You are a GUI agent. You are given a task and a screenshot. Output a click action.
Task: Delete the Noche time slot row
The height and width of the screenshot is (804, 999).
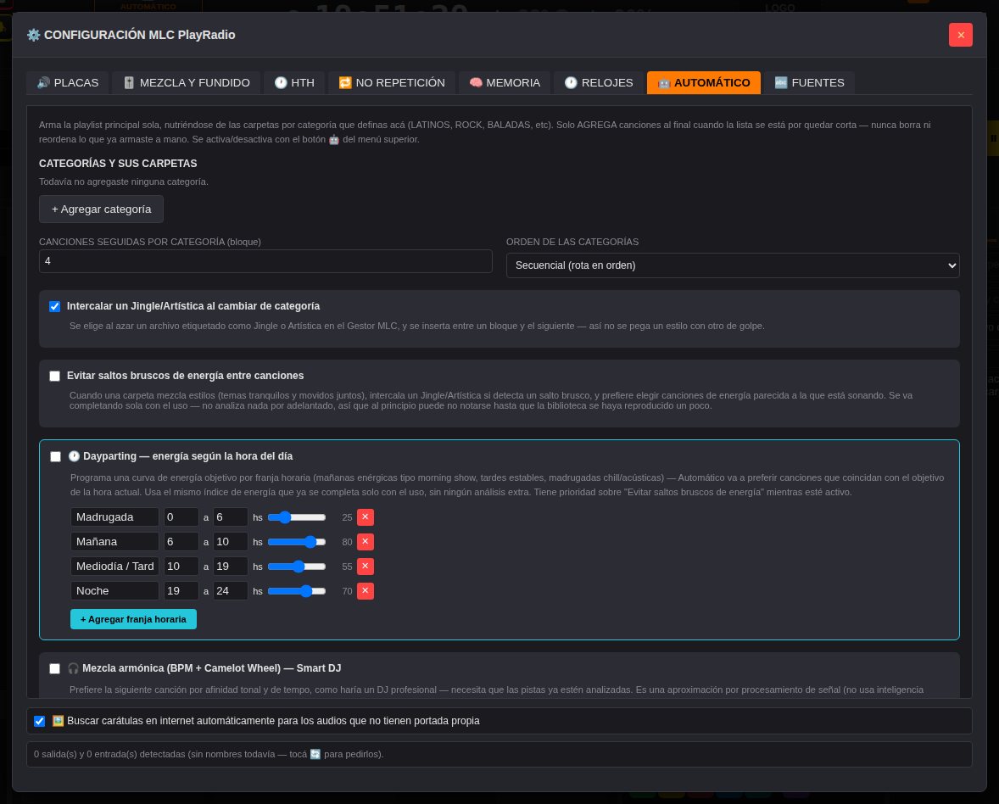(365, 591)
